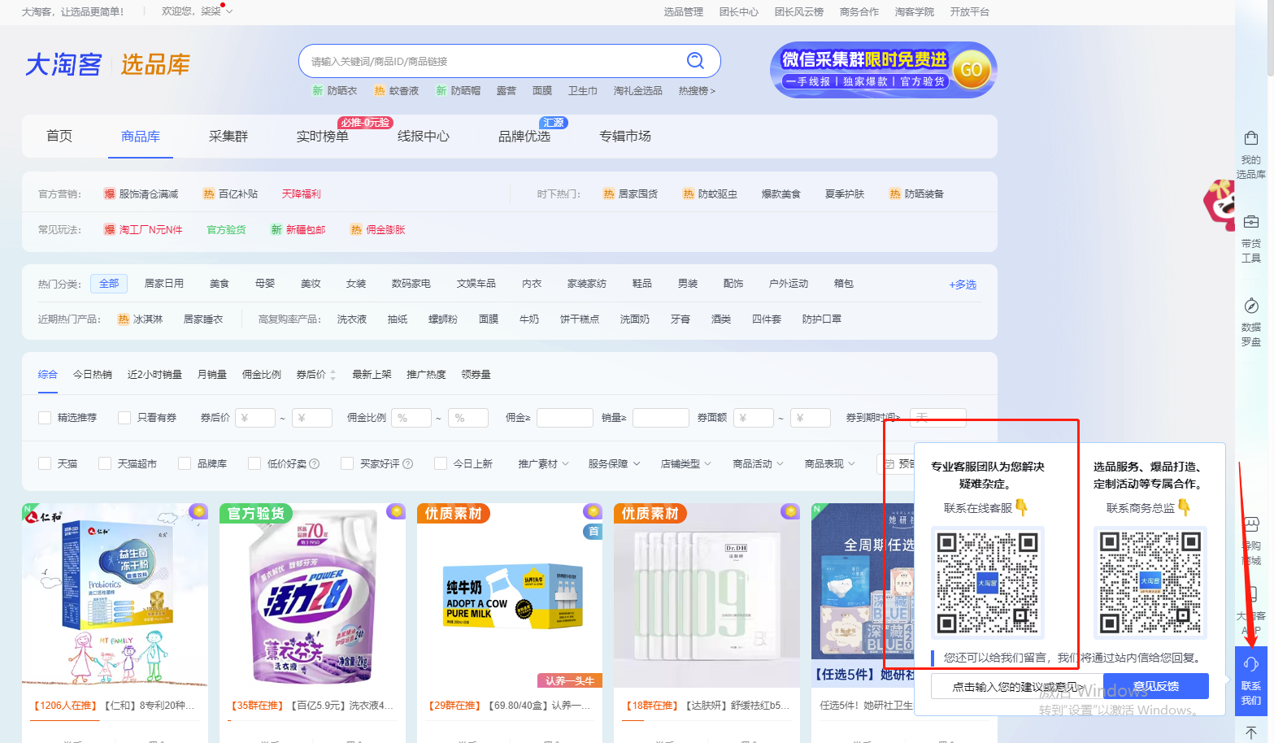Open the 品牌优选 navigation tab
The image size is (1274, 743).
(524, 137)
